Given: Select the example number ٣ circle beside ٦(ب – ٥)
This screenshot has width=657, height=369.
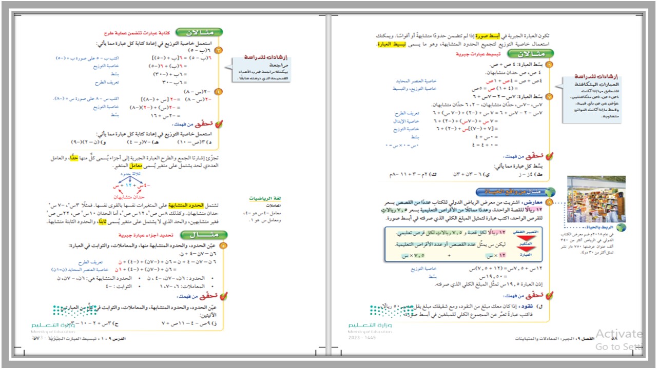Looking at the screenshot, I should coord(218,51).
